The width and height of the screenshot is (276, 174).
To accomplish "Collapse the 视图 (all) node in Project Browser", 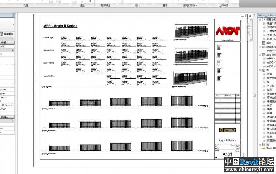I will pyautogui.click(x=260, y=19).
